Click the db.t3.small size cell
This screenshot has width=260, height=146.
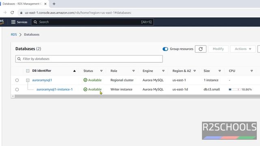pos(212,89)
